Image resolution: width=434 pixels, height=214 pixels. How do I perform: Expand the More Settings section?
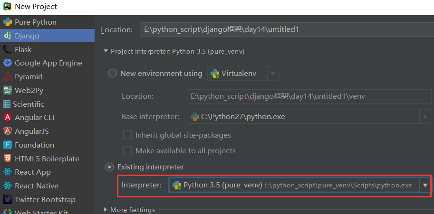(106, 210)
